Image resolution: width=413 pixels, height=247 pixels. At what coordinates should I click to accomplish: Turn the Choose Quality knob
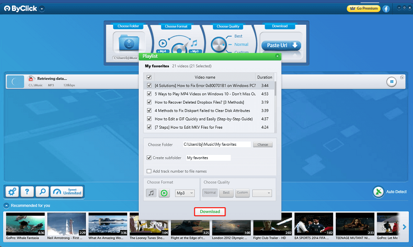pos(218,44)
